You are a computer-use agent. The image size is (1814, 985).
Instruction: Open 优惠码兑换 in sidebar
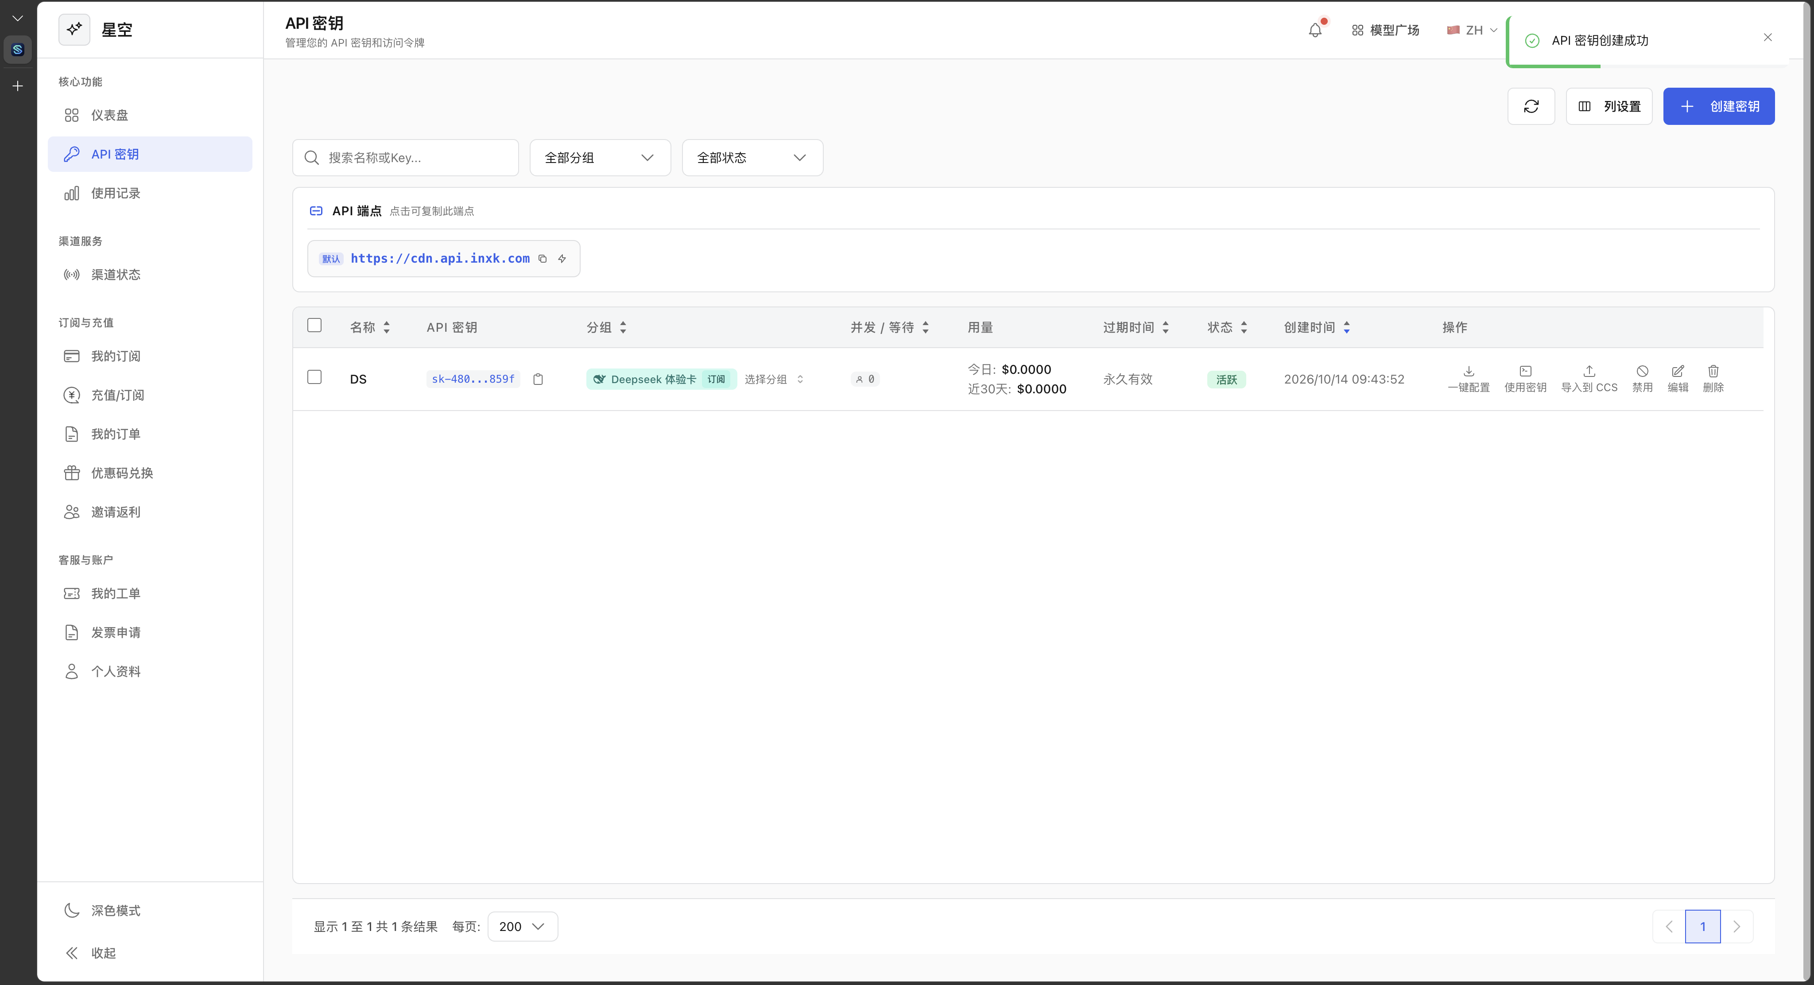pos(150,473)
